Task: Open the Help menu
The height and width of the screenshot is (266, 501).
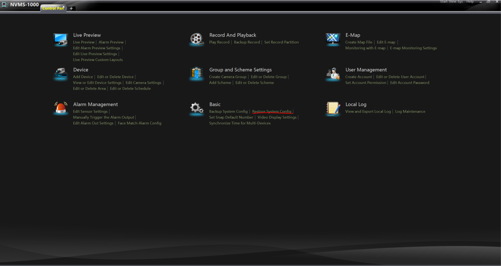Action: (470, 2)
